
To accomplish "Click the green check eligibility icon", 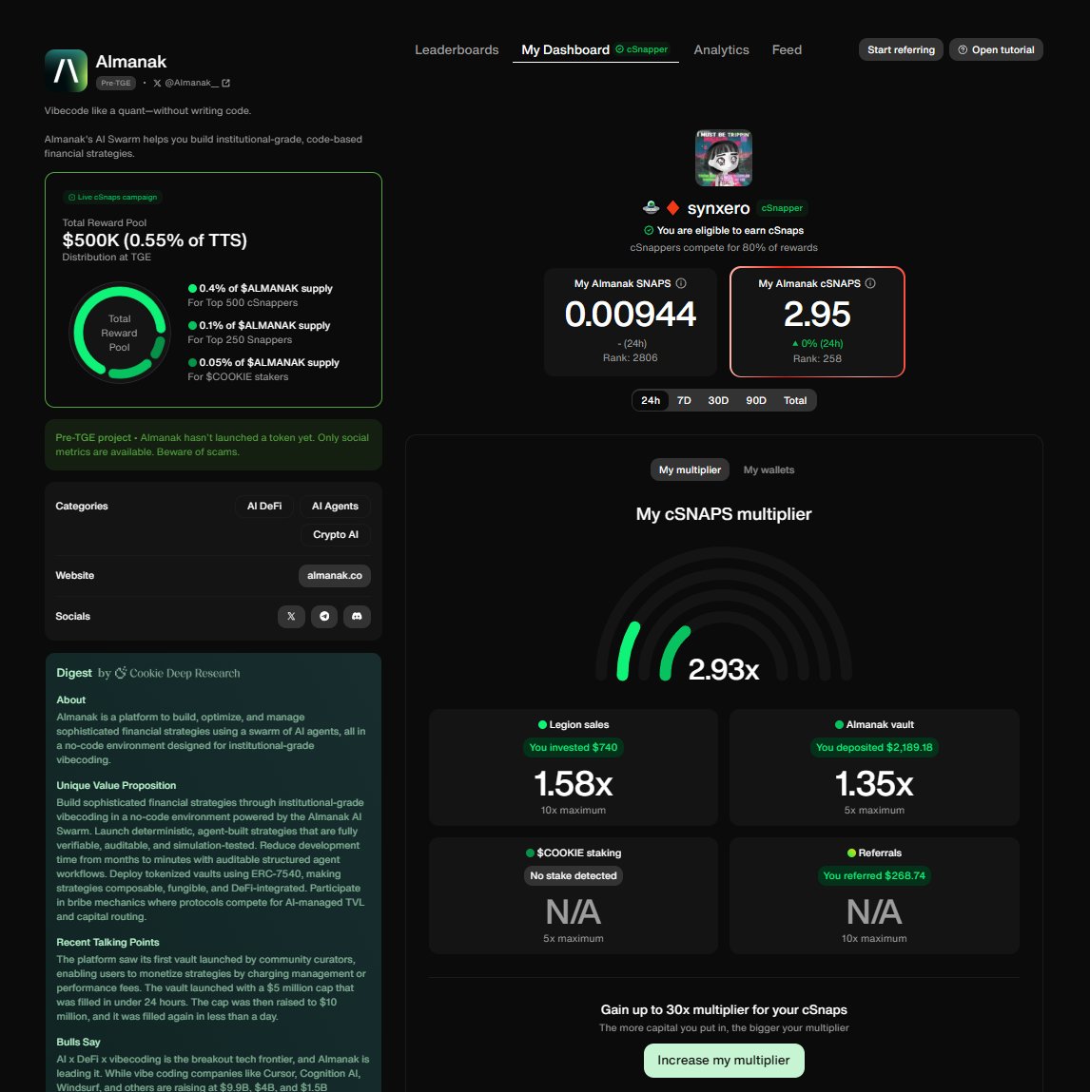I will click(x=649, y=231).
